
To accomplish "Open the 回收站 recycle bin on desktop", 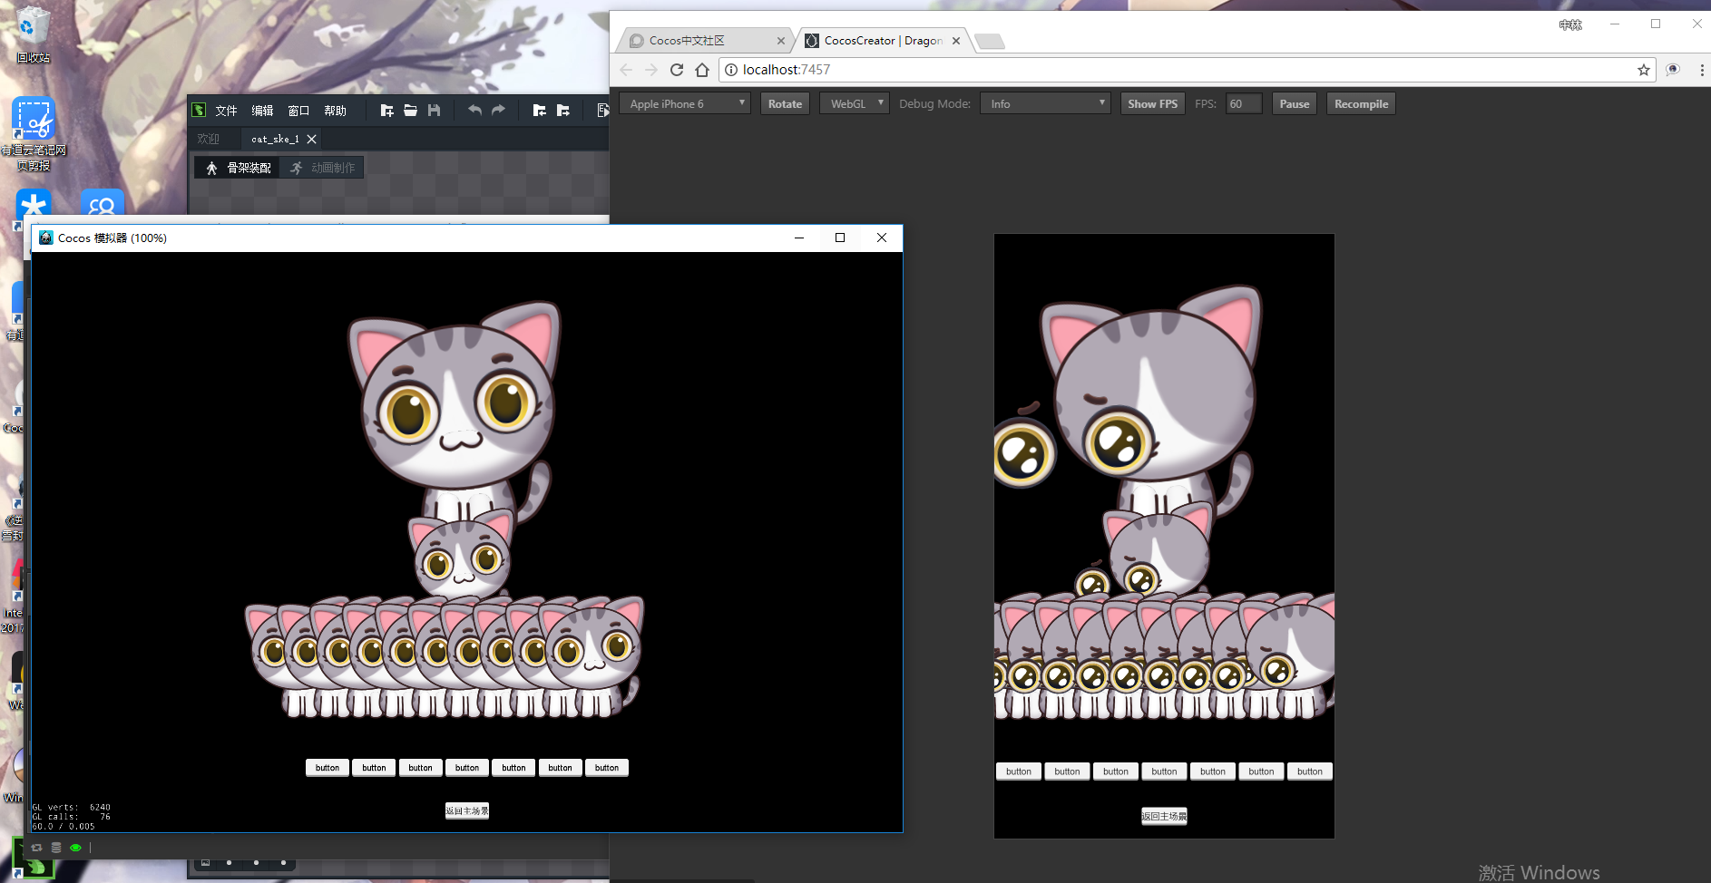I will (33, 36).
